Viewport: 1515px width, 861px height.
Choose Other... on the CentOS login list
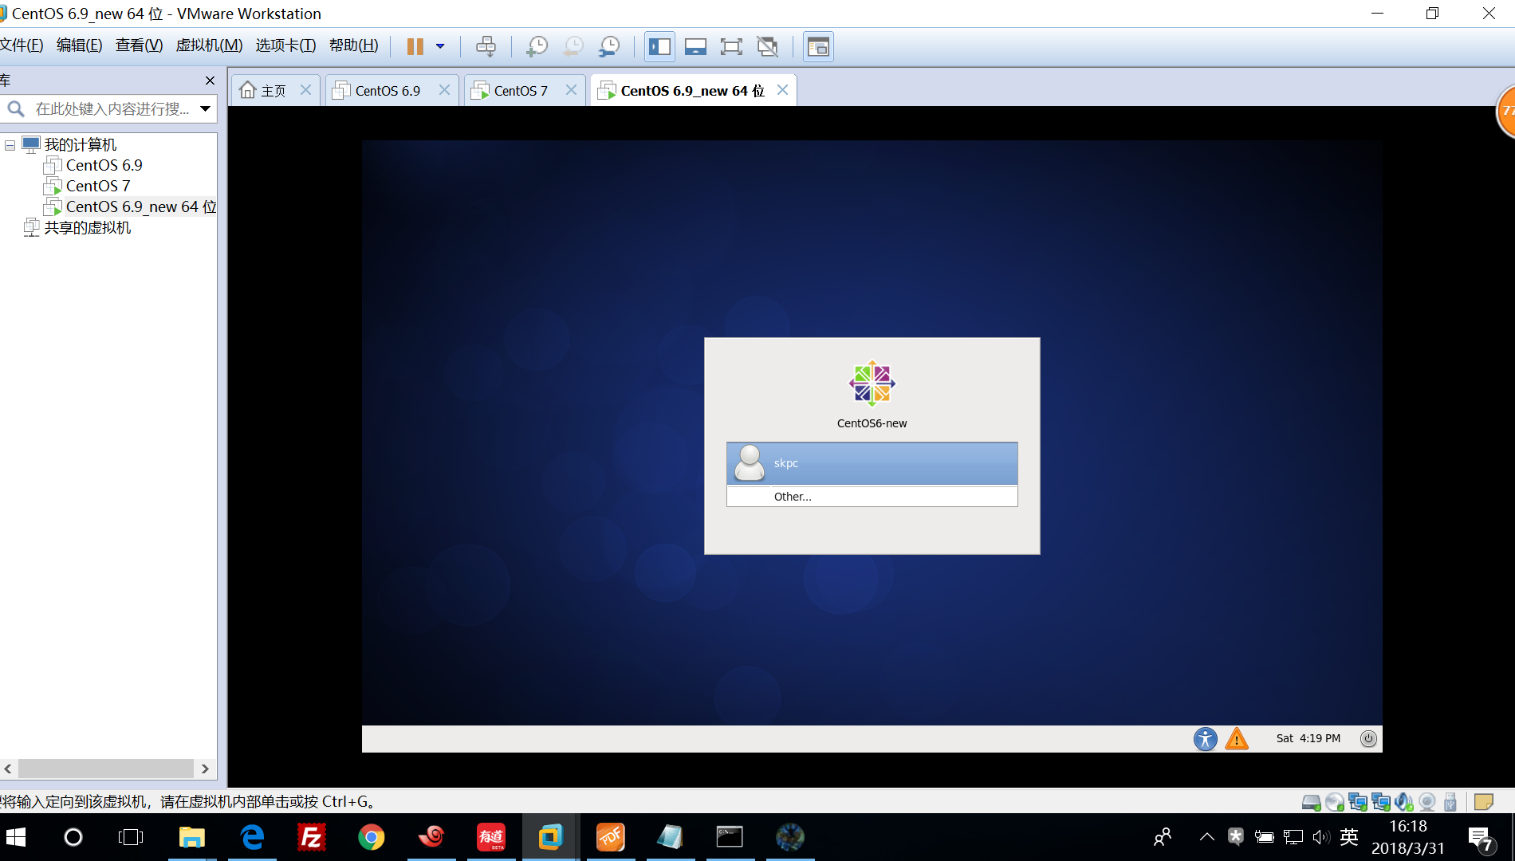[872, 496]
